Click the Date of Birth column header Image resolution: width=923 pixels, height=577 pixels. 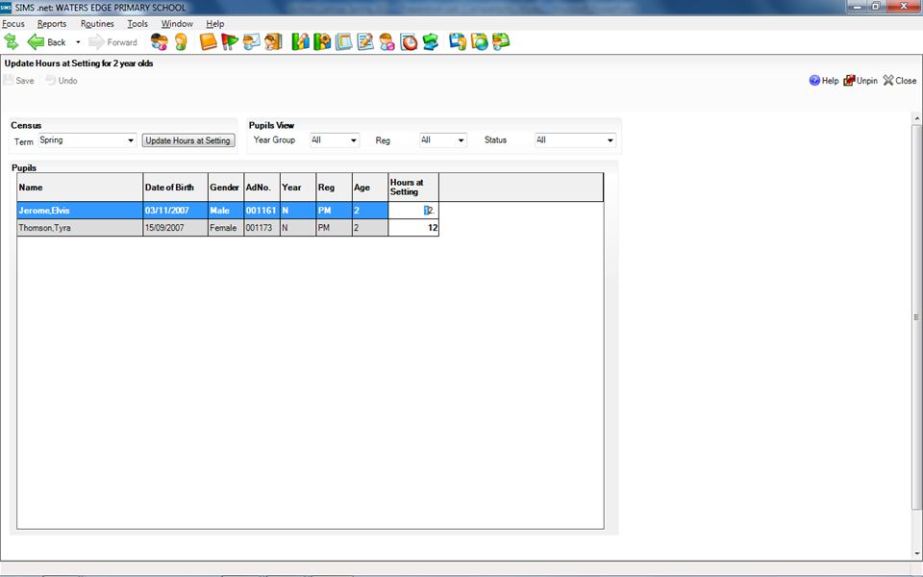click(x=175, y=188)
